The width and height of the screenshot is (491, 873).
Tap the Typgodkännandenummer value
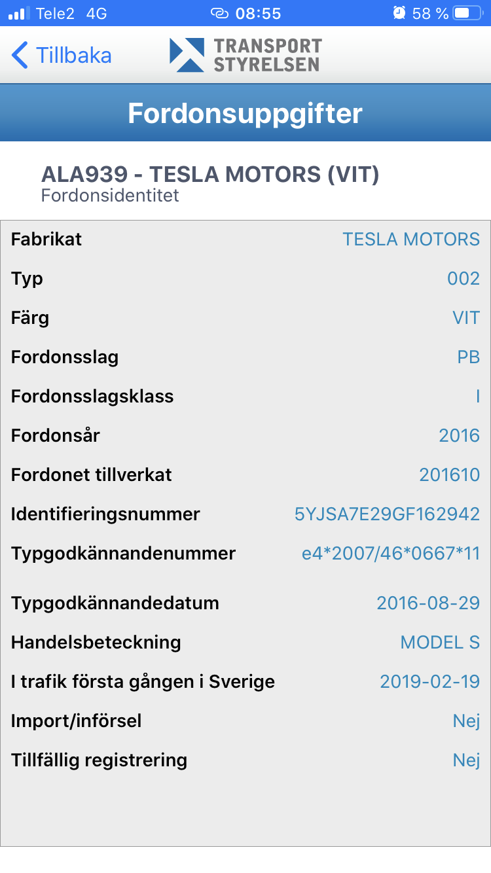(390, 554)
